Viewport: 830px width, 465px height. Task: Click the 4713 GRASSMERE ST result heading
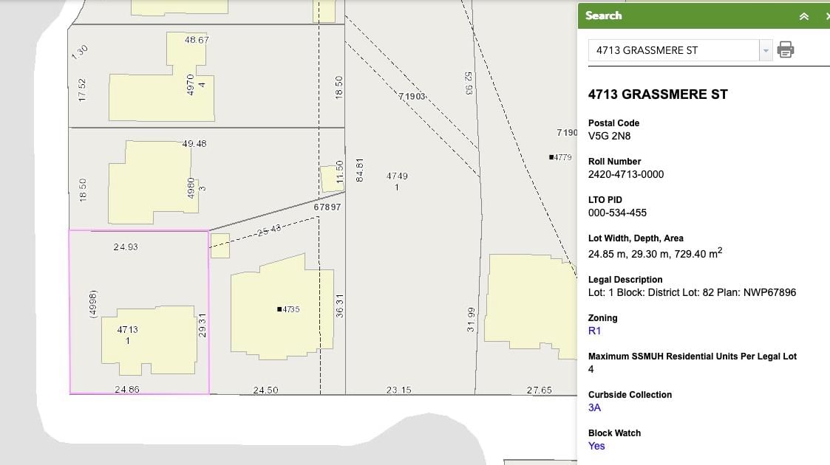pos(658,94)
